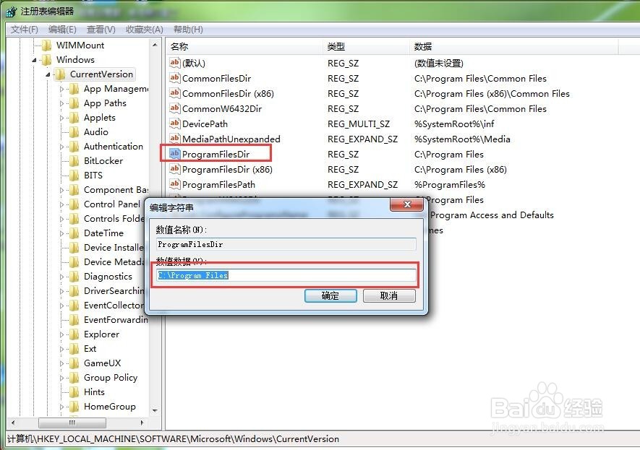Image resolution: width=640 pixels, height=450 pixels.
Task: Open the 查看(V) menu
Action: (x=101, y=30)
